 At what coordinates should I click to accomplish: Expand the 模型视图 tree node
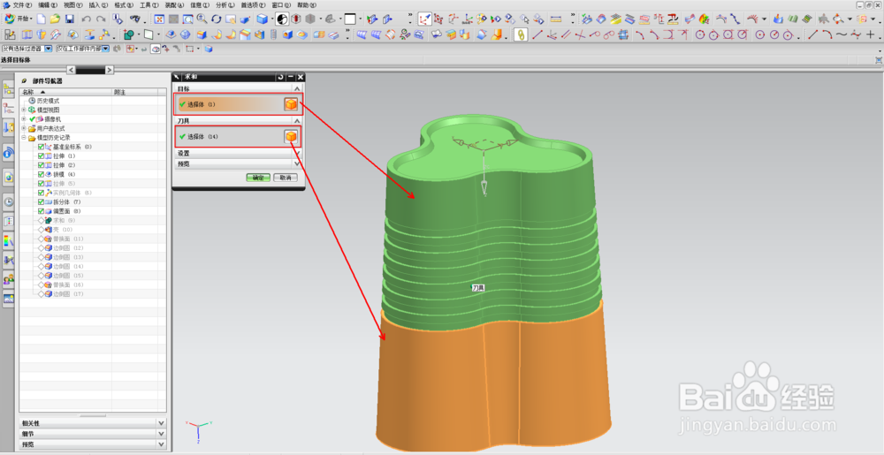[x=24, y=110]
